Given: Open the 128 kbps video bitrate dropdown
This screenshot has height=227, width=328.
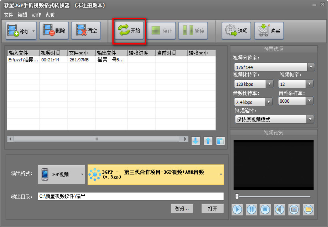Looking at the screenshot, I should click(269, 84).
